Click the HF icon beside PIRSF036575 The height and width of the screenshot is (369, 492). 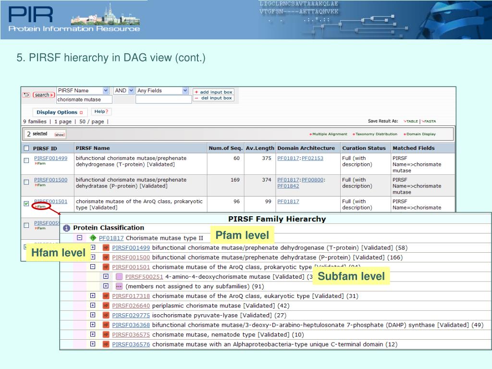click(106, 335)
